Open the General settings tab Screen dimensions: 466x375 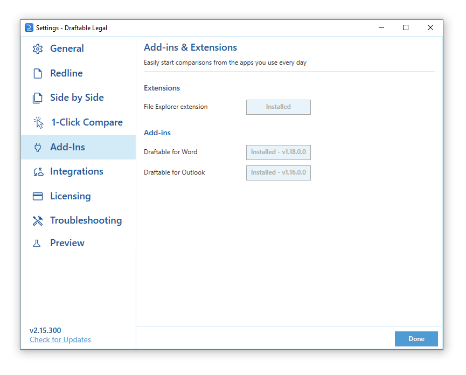79,48
